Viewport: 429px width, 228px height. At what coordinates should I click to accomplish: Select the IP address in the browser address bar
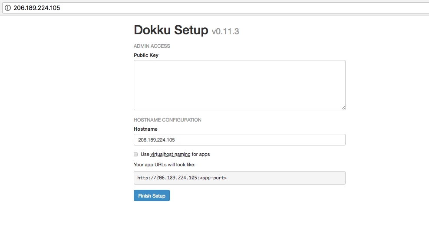[x=36, y=8]
